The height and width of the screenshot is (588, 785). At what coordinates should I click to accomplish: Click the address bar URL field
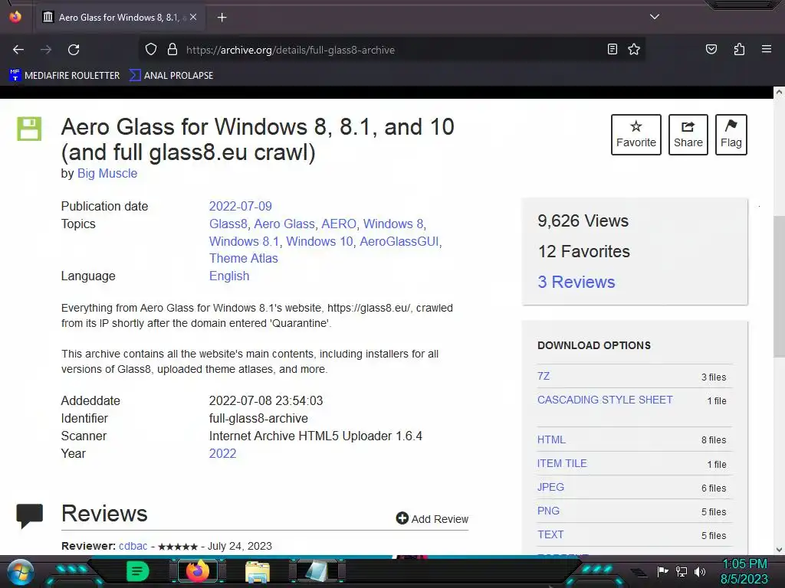tap(390, 50)
